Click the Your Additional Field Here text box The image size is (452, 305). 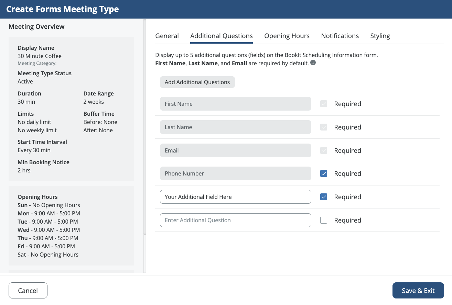235,197
